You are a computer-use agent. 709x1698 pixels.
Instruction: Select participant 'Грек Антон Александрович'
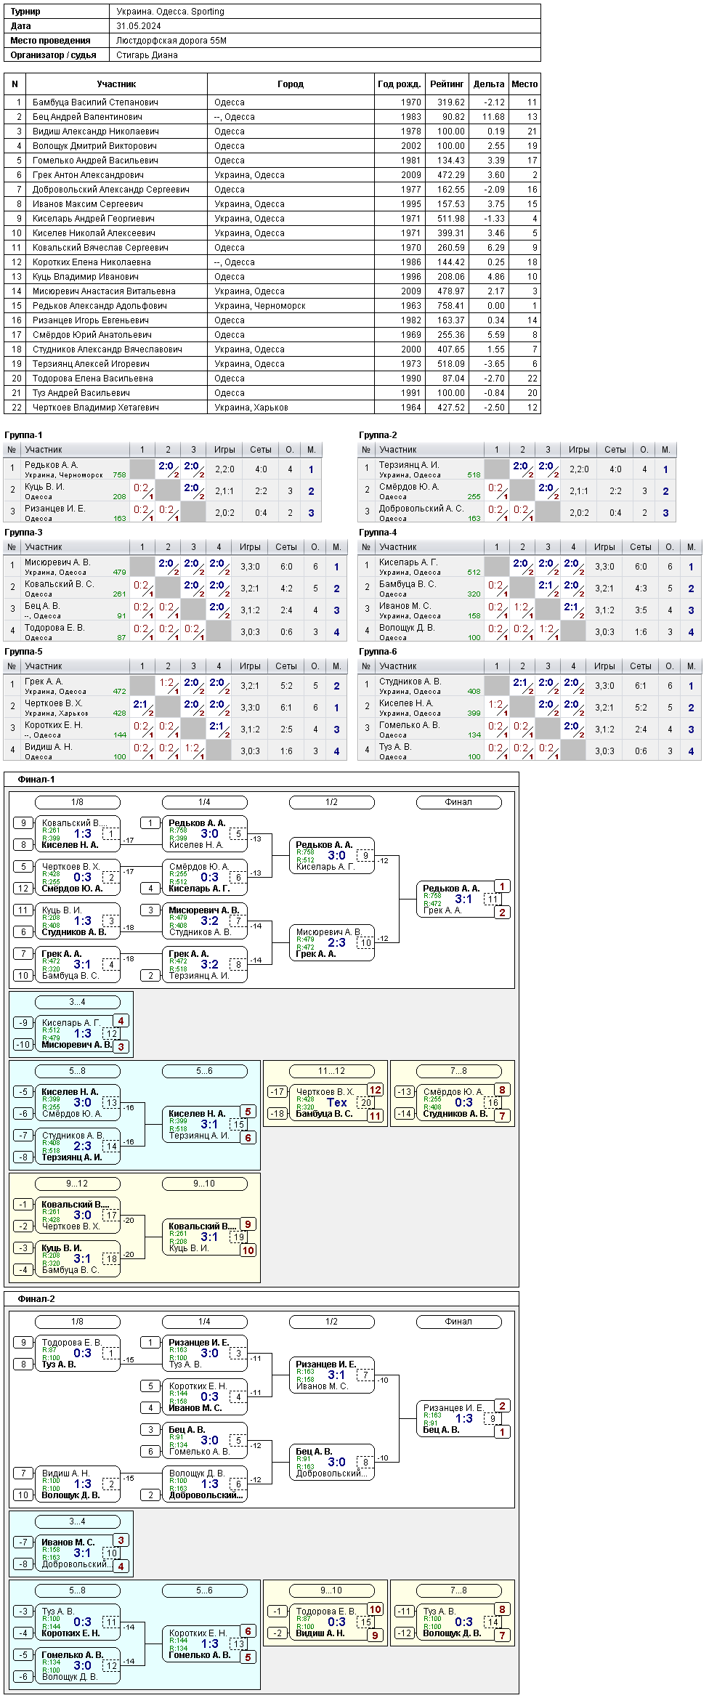click(88, 175)
